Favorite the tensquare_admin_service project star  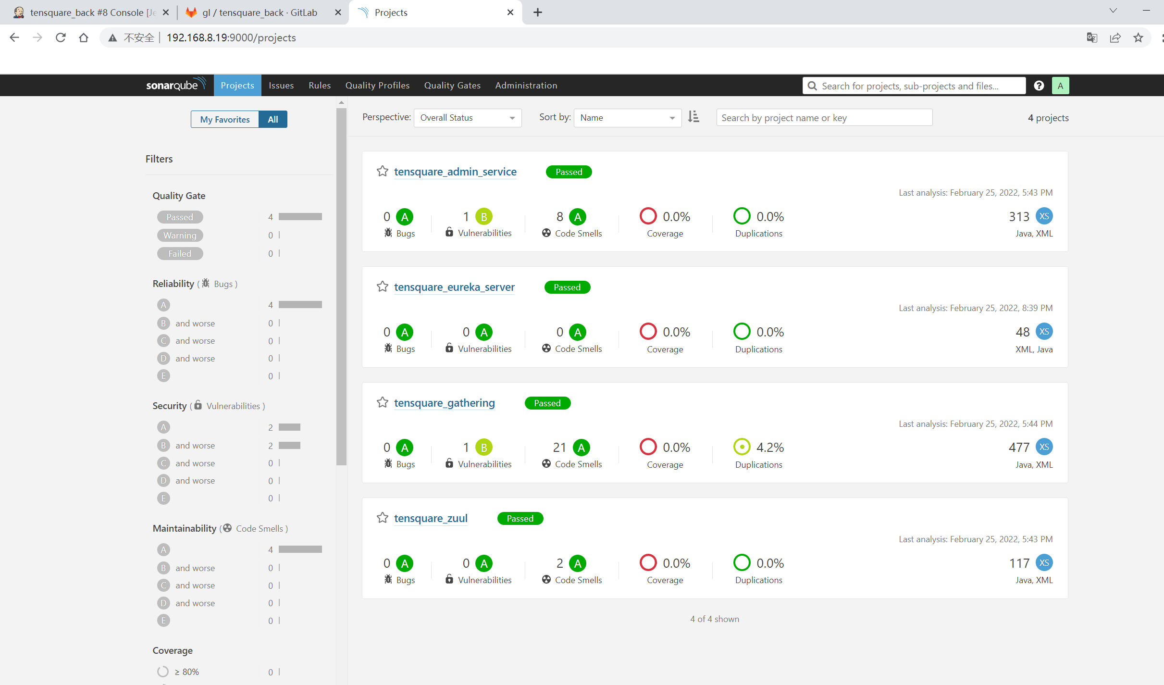(382, 171)
